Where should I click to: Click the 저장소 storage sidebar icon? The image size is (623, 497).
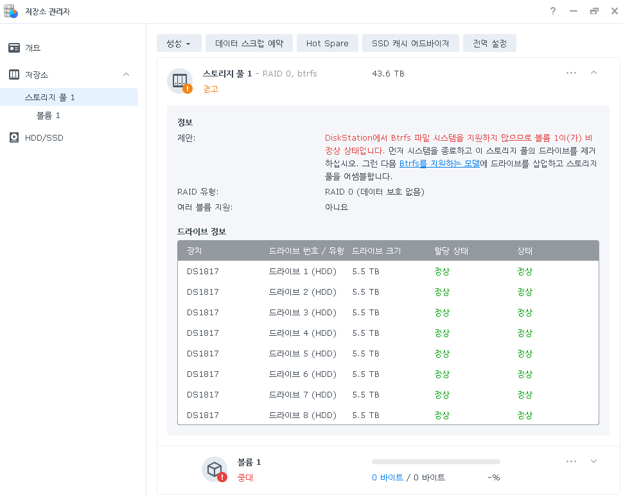point(14,74)
